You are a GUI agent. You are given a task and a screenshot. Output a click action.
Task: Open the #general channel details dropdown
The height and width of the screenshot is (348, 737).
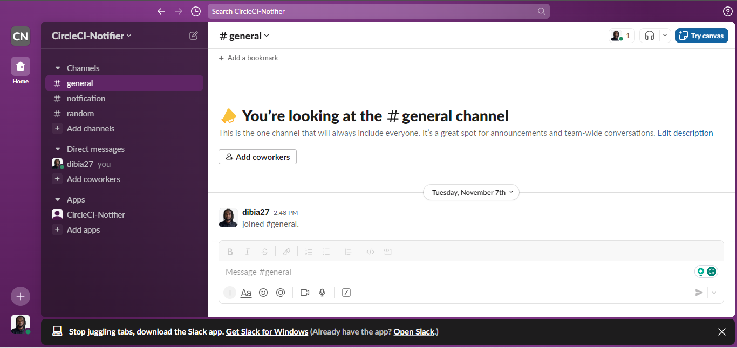coord(244,36)
